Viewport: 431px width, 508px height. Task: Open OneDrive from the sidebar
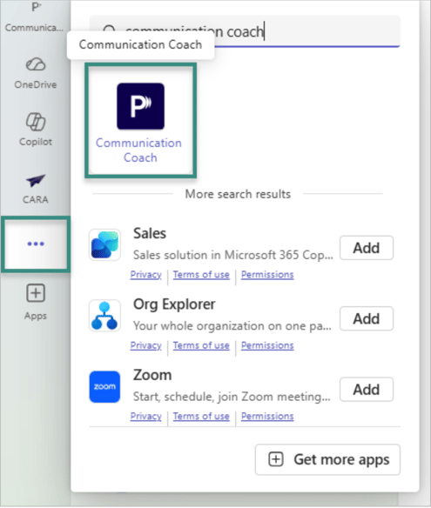pos(36,73)
